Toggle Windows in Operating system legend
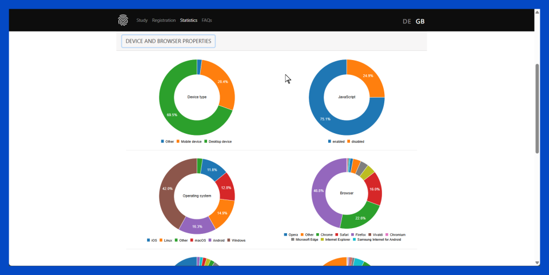Image resolution: width=549 pixels, height=275 pixels. click(236, 240)
